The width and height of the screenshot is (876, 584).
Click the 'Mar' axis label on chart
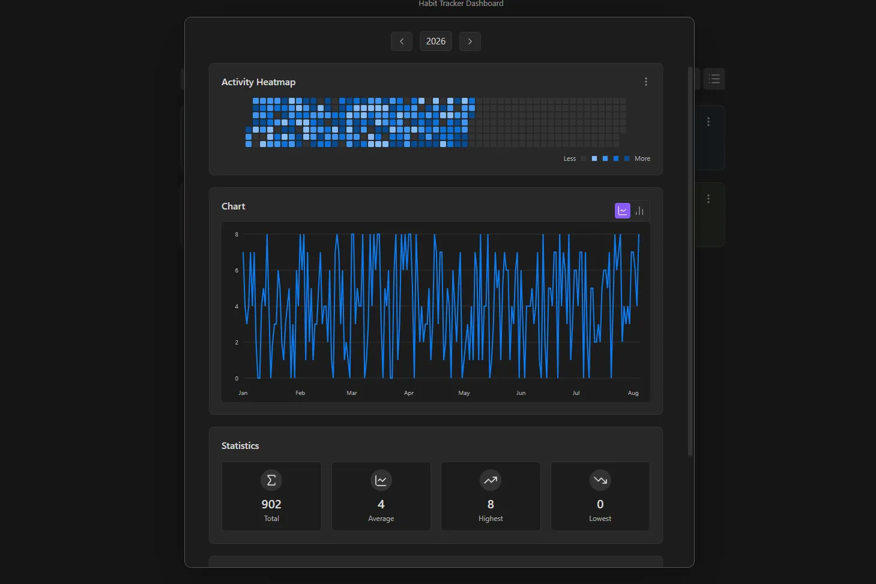pyautogui.click(x=352, y=393)
